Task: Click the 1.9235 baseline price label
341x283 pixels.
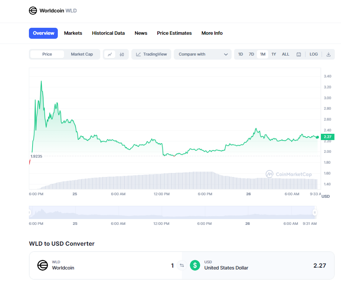Action: 36,156
